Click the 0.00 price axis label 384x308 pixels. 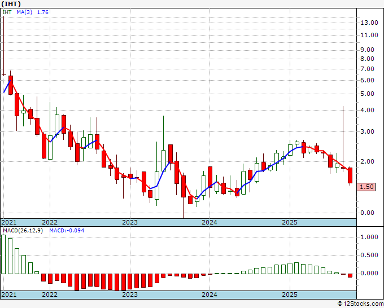pyautogui.click(x=368, y=213)
